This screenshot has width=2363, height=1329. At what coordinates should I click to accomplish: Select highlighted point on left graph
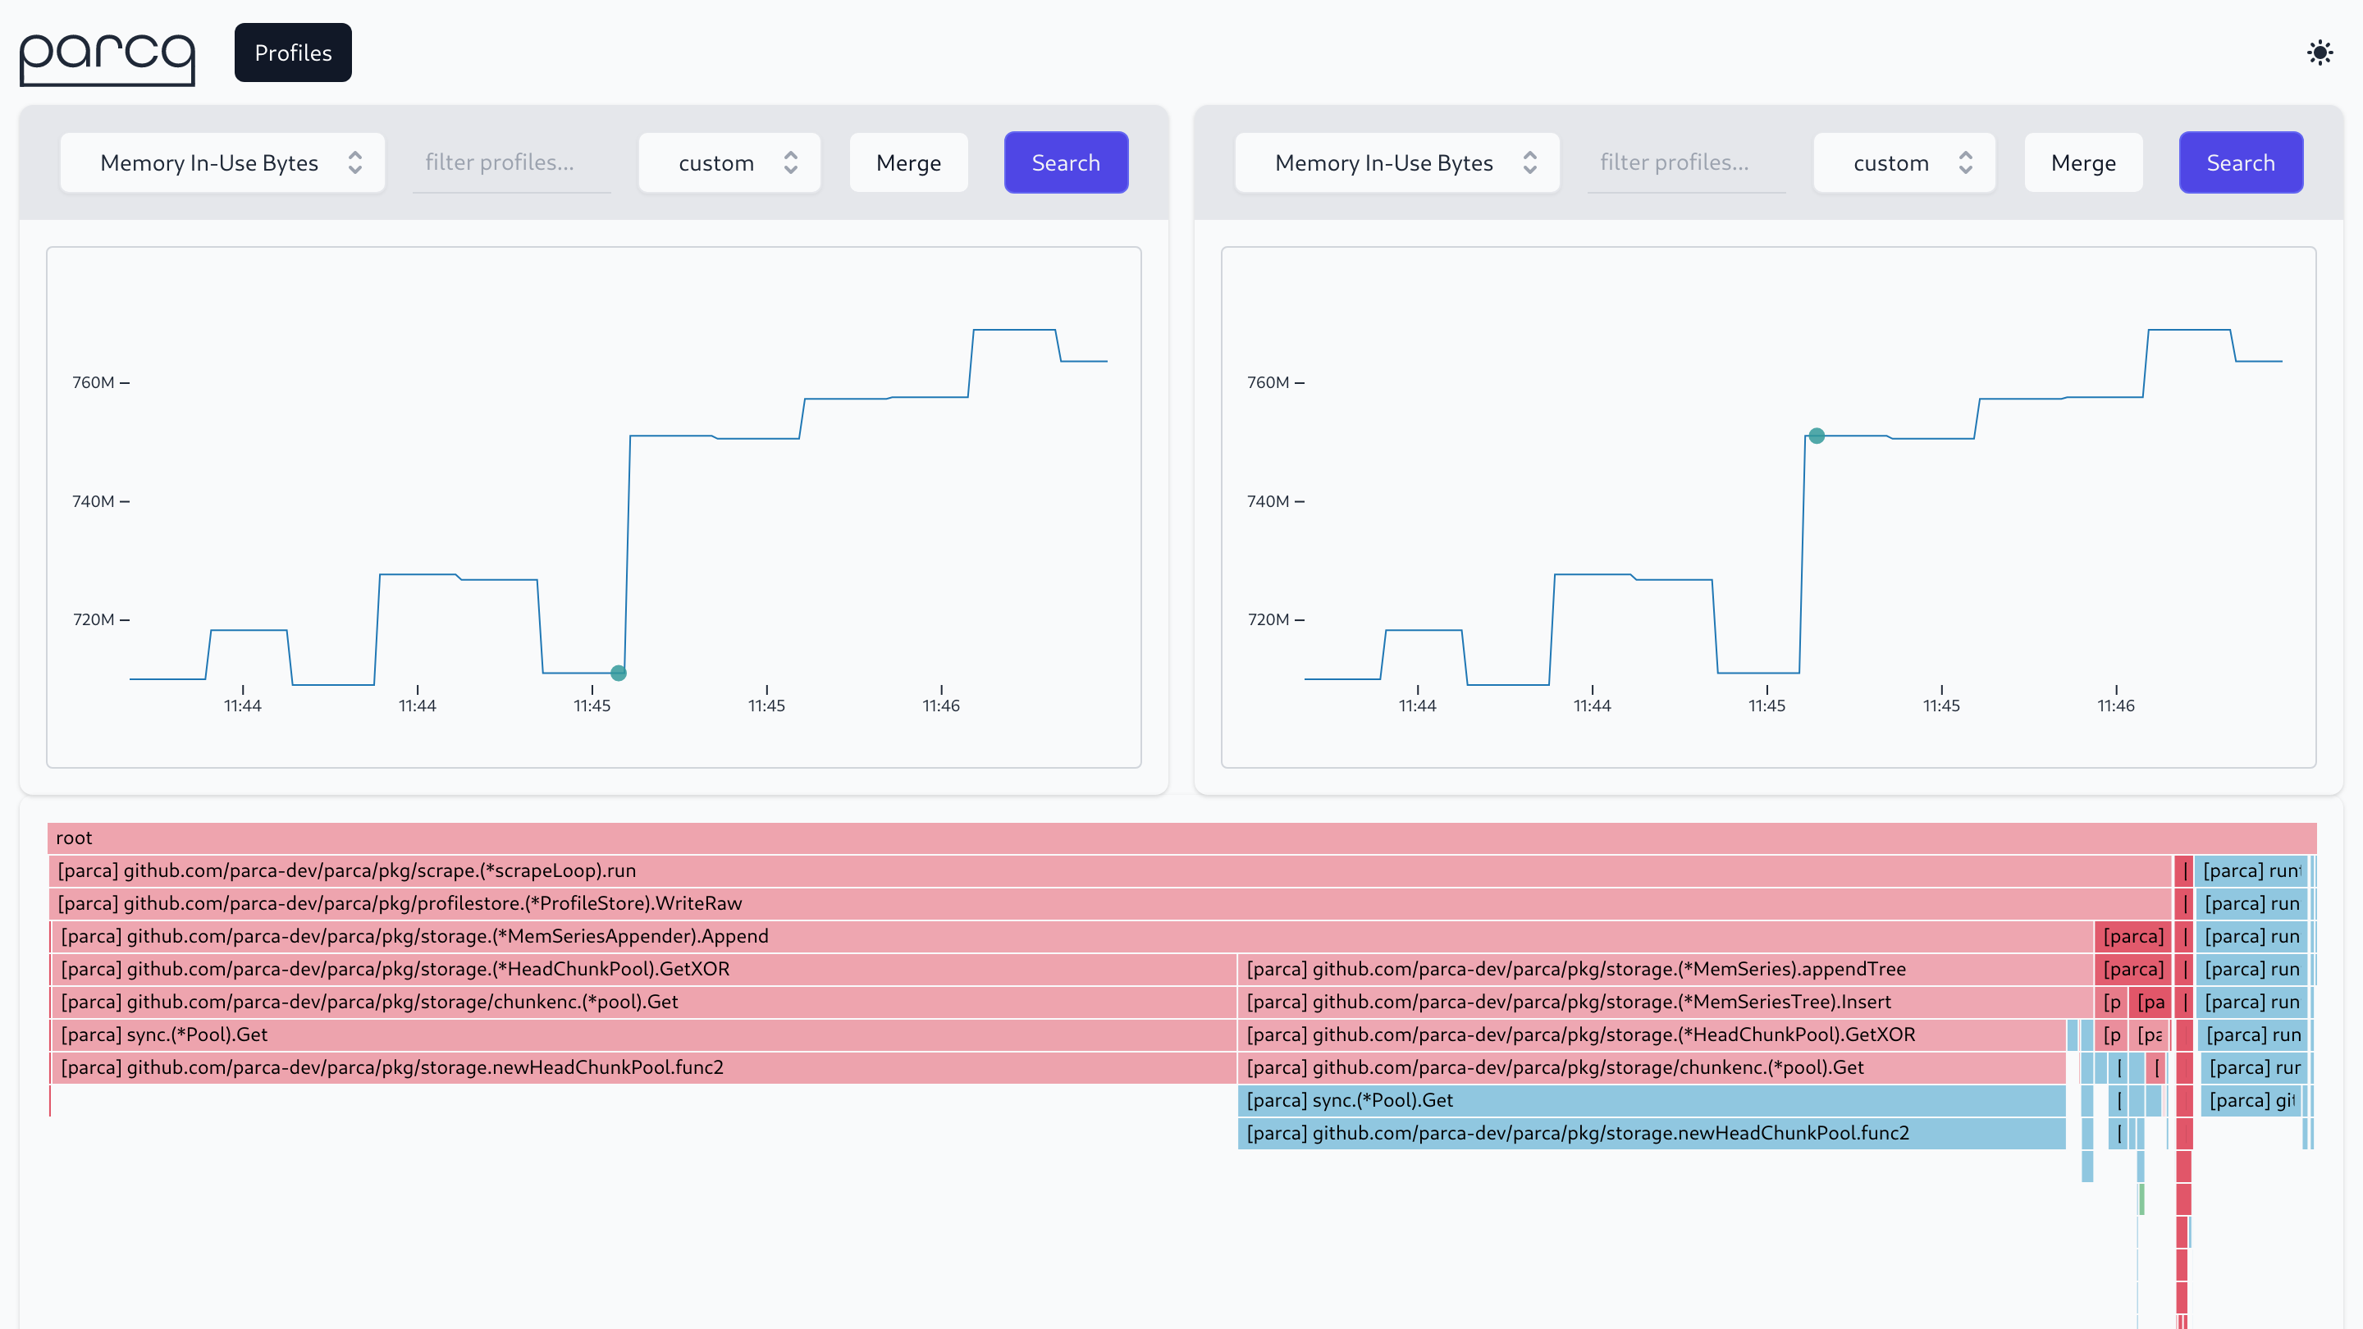619,674
